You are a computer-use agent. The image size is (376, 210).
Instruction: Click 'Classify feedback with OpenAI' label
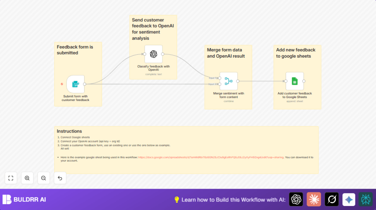coord(153,68)
